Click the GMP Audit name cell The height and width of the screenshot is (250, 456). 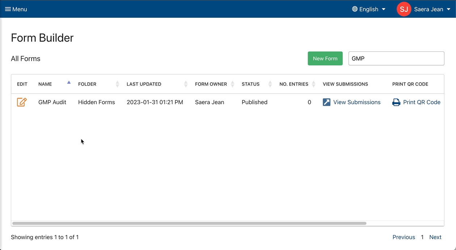point(52,102)
